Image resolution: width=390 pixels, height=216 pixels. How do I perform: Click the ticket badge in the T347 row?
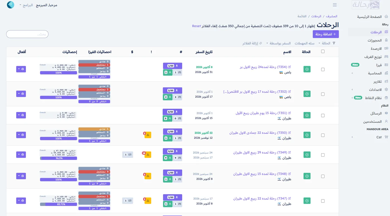[x=128, y=201]
